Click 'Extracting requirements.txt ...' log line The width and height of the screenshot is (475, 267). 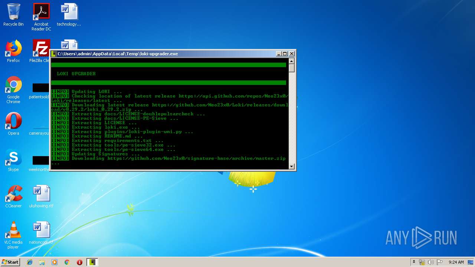pyautogui.click(x=107, y=141)
